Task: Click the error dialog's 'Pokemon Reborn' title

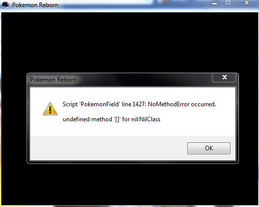Action: click(x=53, y=80)
